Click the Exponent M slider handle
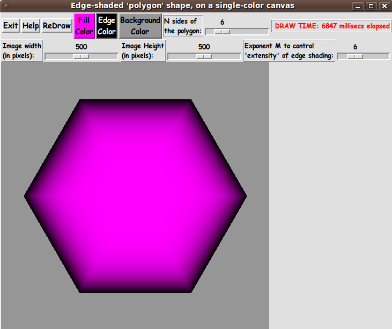Screen dimensions: 392x329 355,56
